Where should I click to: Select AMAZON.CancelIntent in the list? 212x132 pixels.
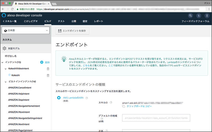[x=20, y=88]
